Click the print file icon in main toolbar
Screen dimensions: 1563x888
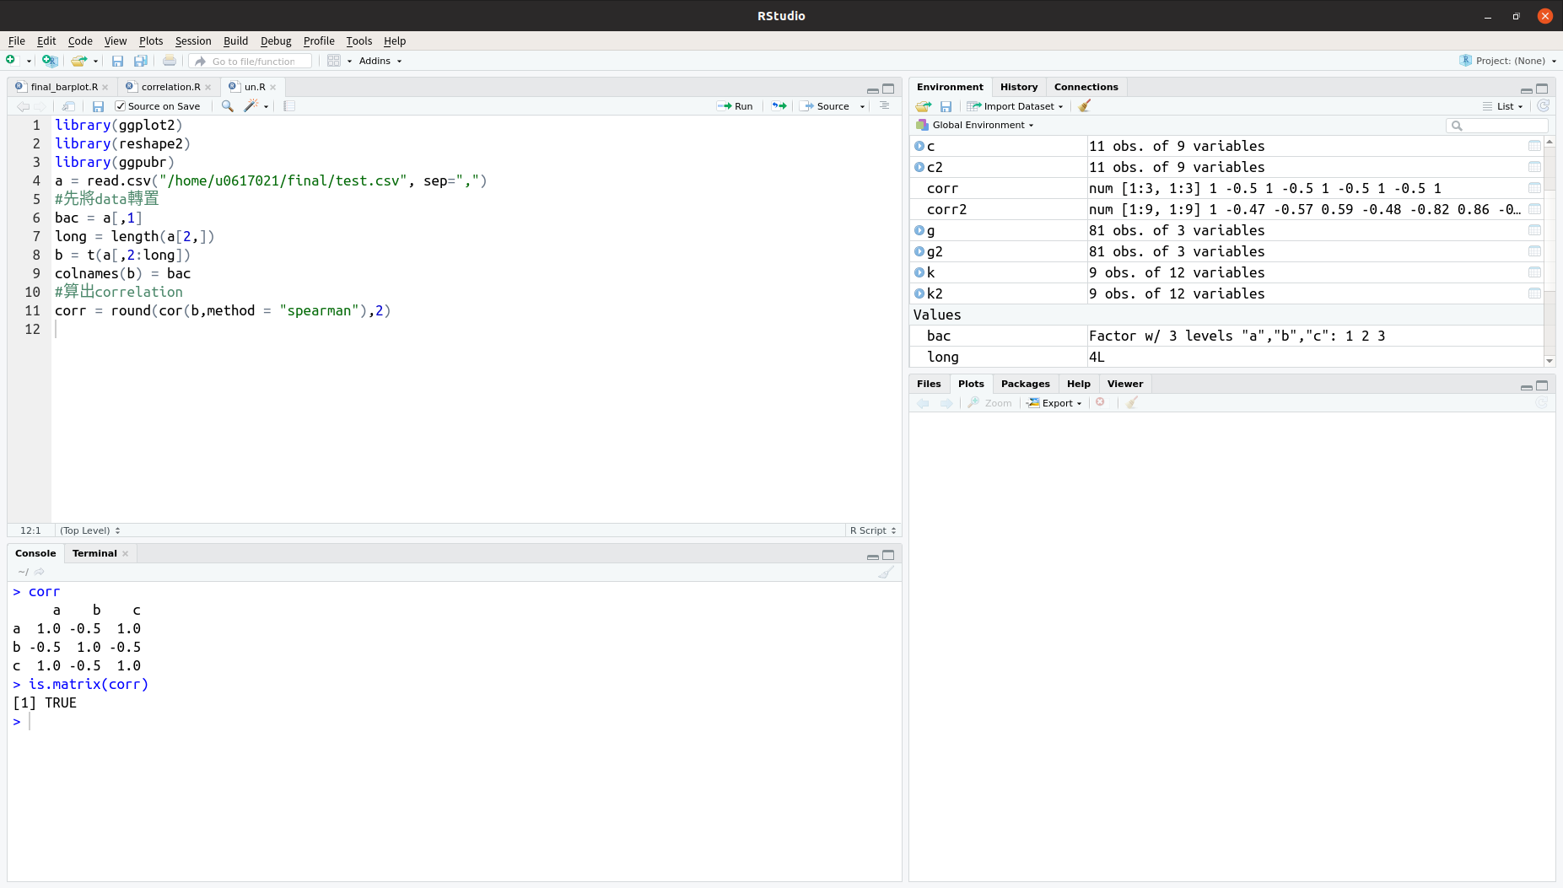tap(170, 61)
